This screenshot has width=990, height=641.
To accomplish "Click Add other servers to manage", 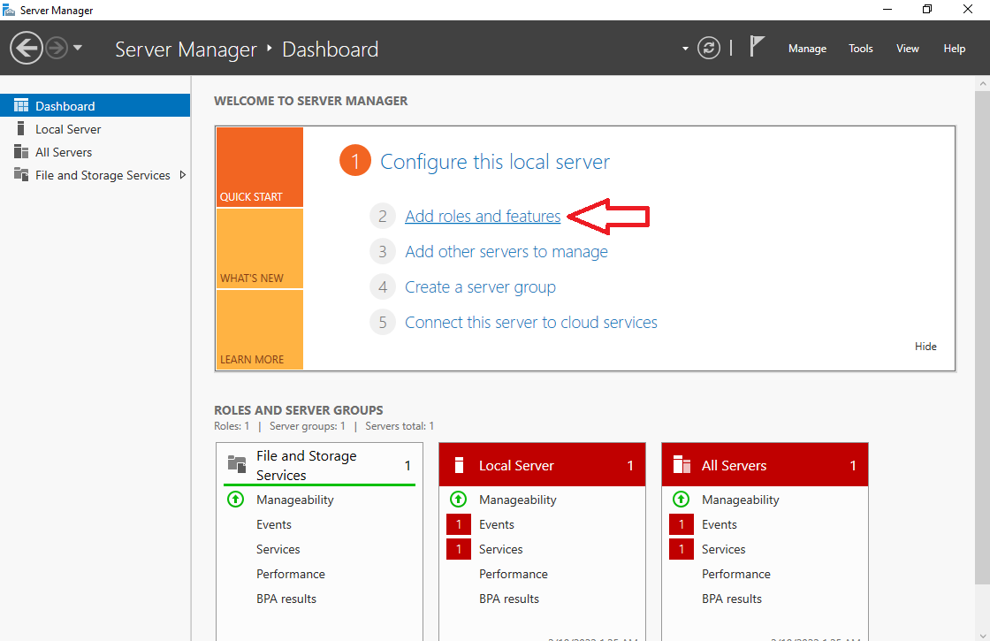I will coord(506,251).
